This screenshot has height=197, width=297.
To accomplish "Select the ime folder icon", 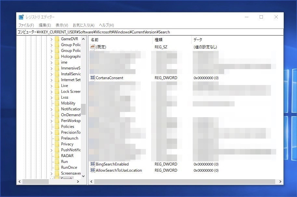I will coord(57,62).
